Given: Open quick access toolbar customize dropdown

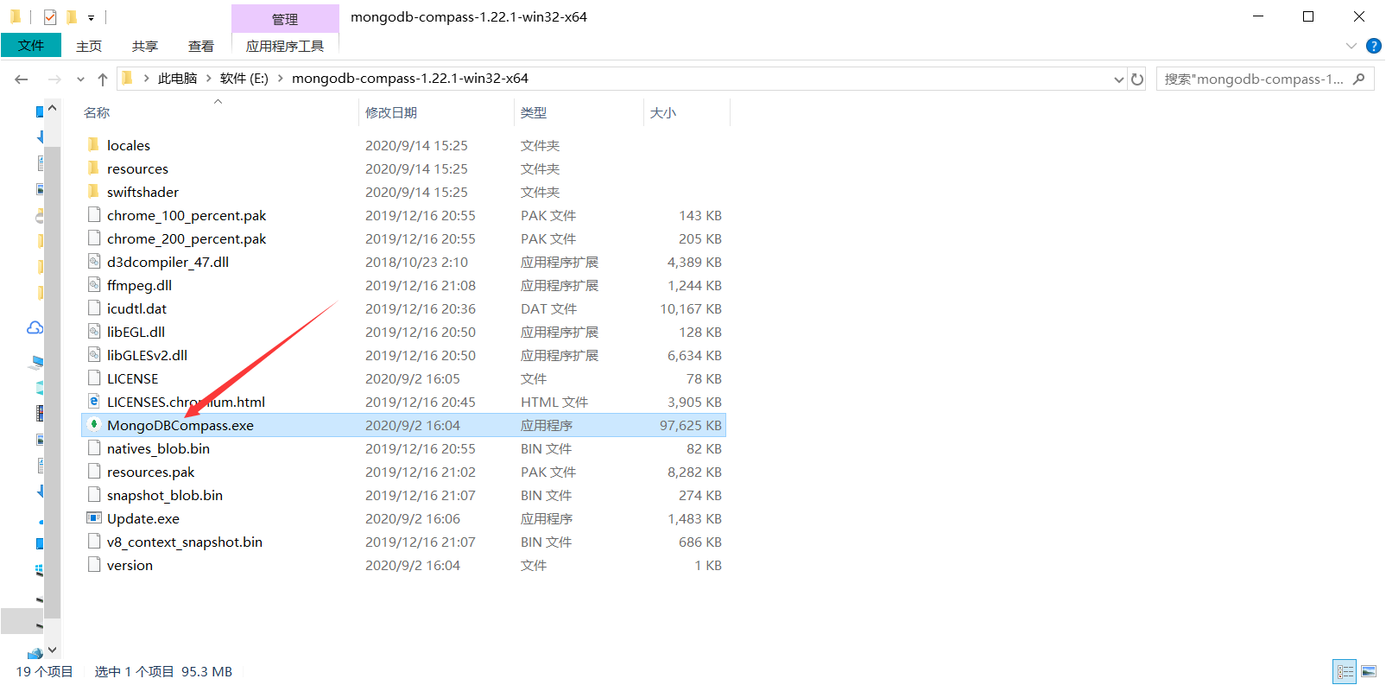Looking at the screenshot, I should pyautogui.click(x=91, y=17).
